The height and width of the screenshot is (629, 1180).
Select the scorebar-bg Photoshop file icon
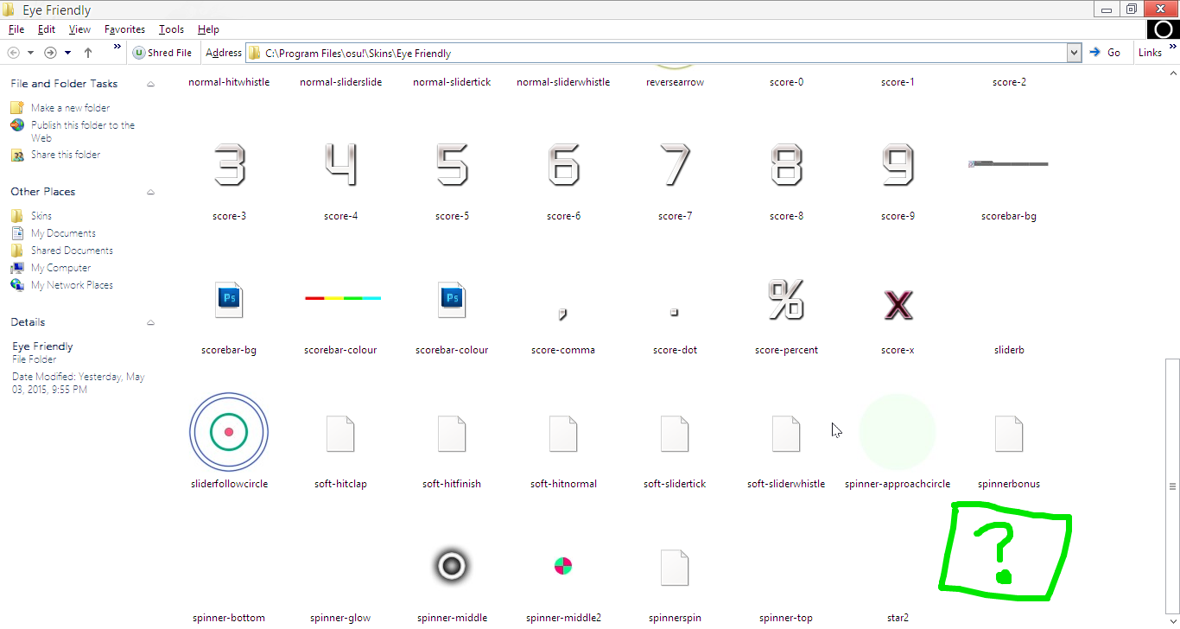pyautogui.click(x=229, y=299)
